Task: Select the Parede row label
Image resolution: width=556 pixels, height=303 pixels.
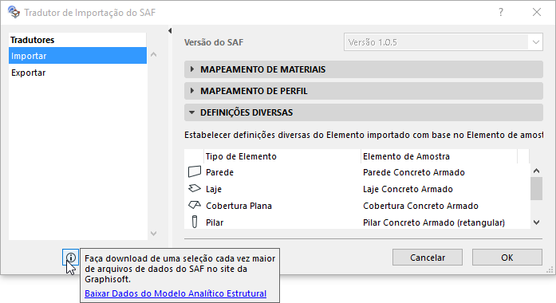Action: (219, 172)
